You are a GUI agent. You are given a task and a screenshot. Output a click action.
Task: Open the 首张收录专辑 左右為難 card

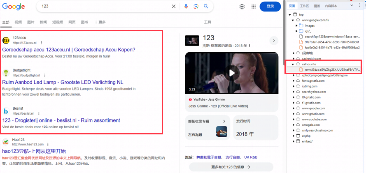208,128
